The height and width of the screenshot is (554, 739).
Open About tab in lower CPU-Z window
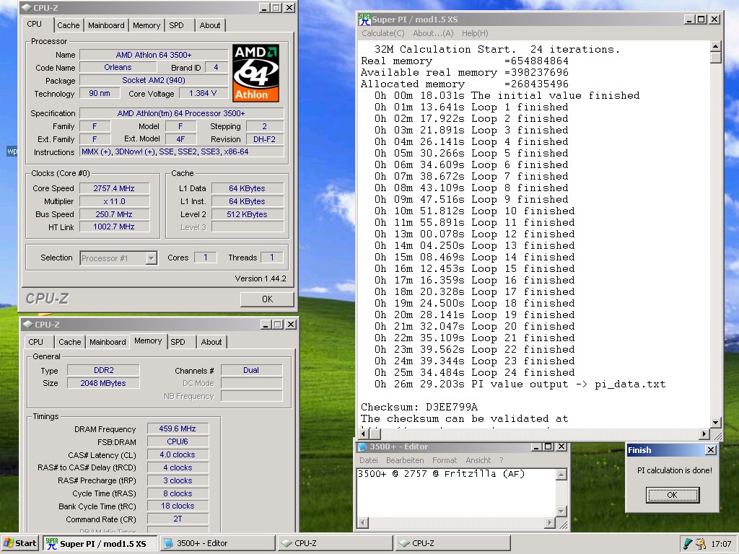point(211,342)
